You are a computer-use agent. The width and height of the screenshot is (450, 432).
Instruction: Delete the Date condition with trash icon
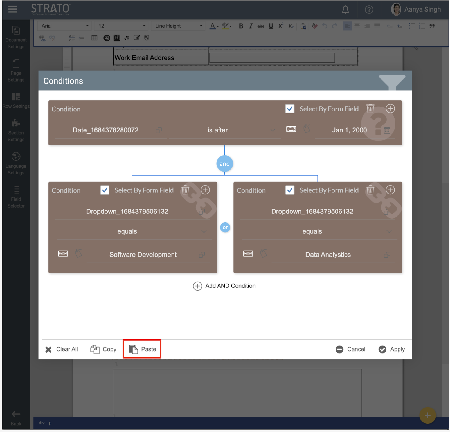pyautogui.click(x=370, y=109)
